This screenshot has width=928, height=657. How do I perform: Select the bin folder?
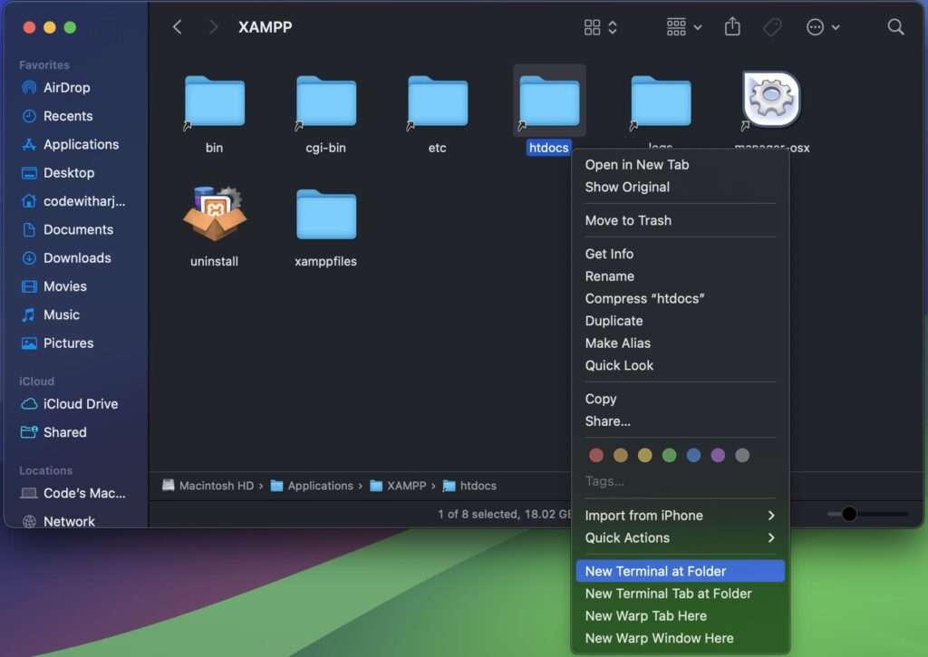(214, 101)
